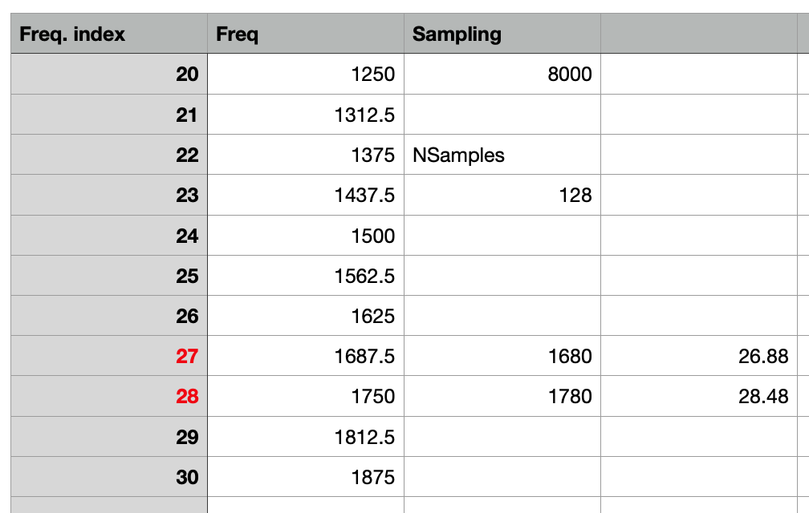Click row index 24 cell
Screen dimensions: 809x513
tap(109, 236)
